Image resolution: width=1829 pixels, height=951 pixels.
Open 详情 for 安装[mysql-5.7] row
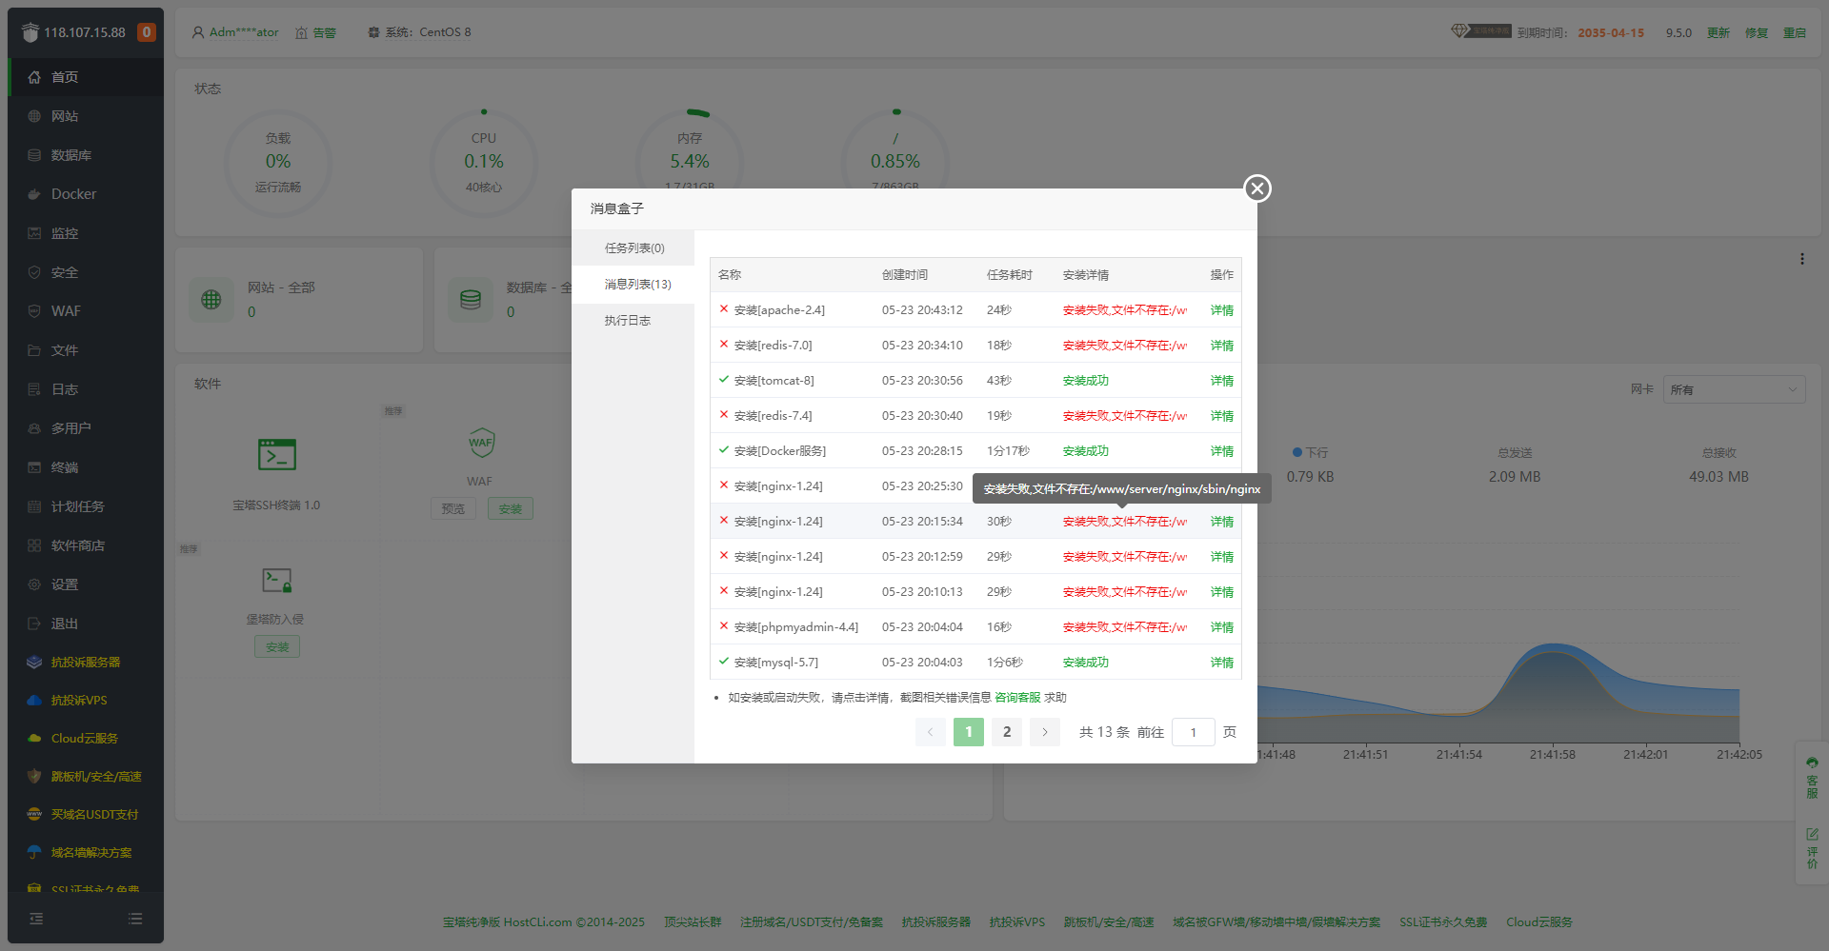(1221, 663)
